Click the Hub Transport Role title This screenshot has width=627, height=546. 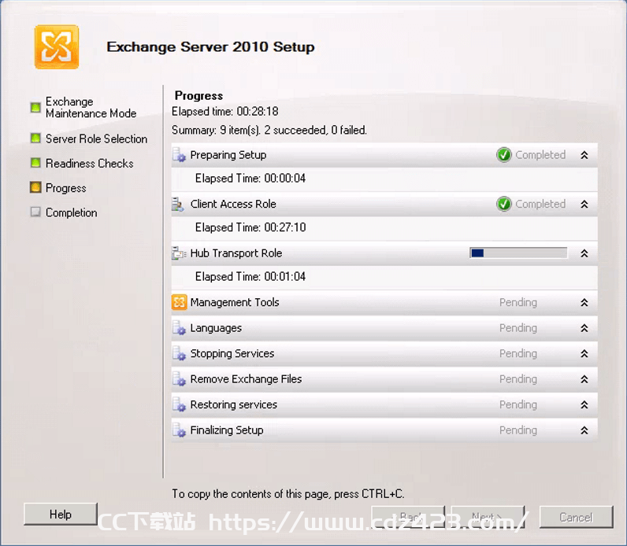click(236, 253)
